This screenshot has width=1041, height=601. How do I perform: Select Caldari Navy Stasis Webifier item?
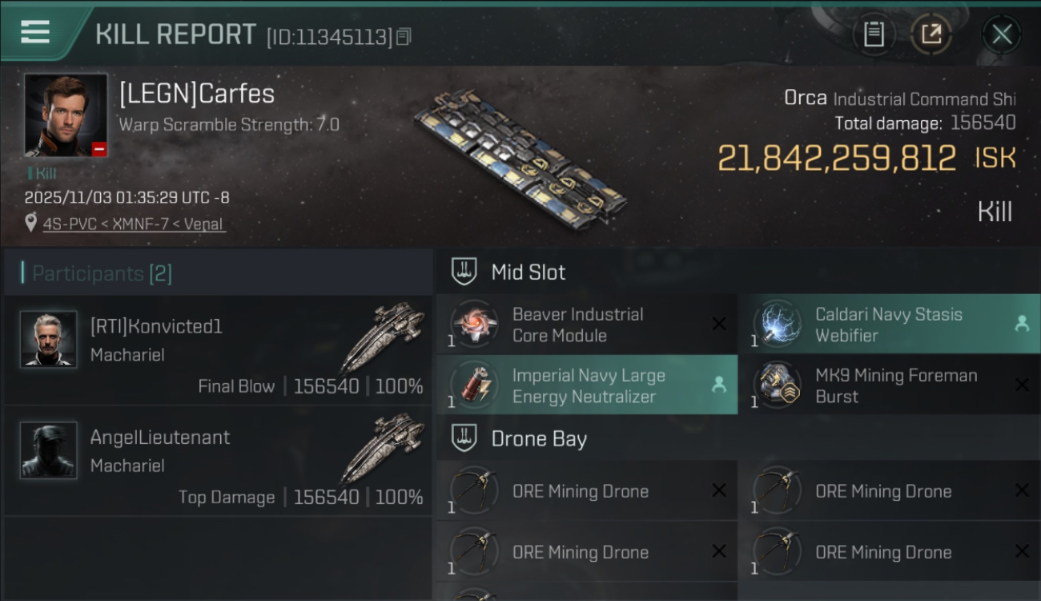coord(889,325)
